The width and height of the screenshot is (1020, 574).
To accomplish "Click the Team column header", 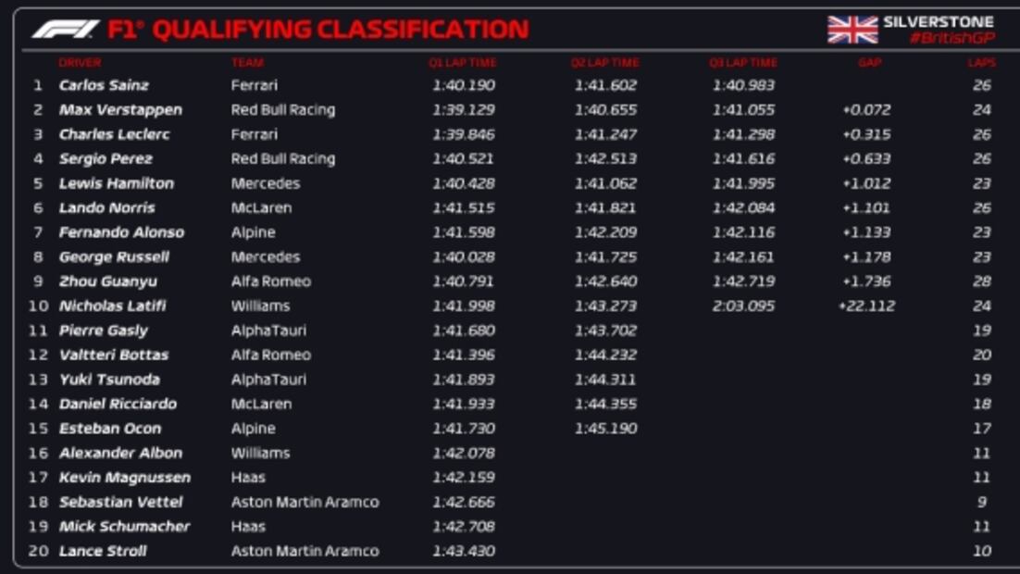I will coord(247,63).
